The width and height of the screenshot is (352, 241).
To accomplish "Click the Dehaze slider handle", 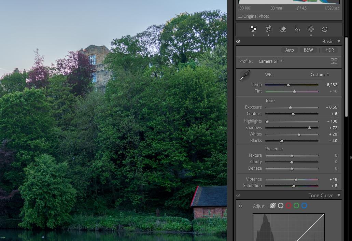I will [292, 169].
